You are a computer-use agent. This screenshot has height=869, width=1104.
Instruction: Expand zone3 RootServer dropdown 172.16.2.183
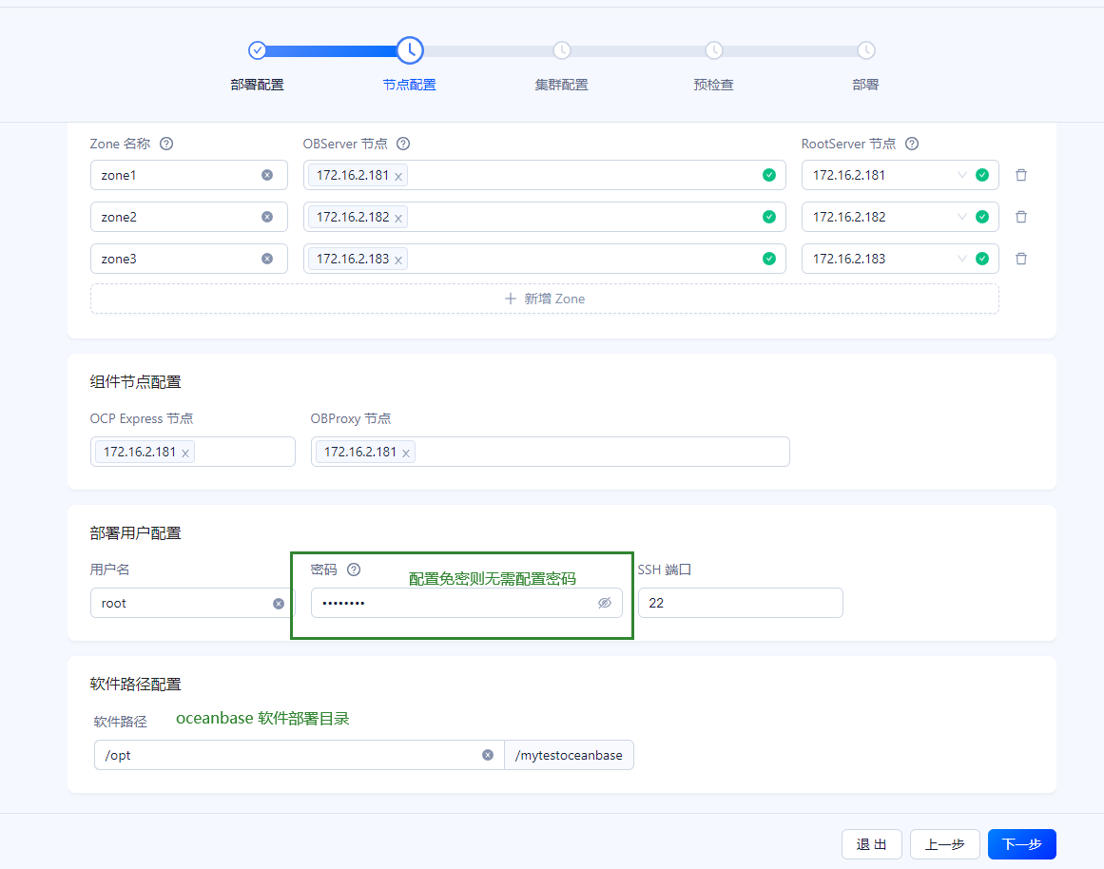(x=961, y=259)
